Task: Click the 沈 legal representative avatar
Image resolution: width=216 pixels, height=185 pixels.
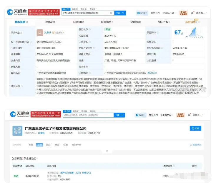Action: click(40, 33)
